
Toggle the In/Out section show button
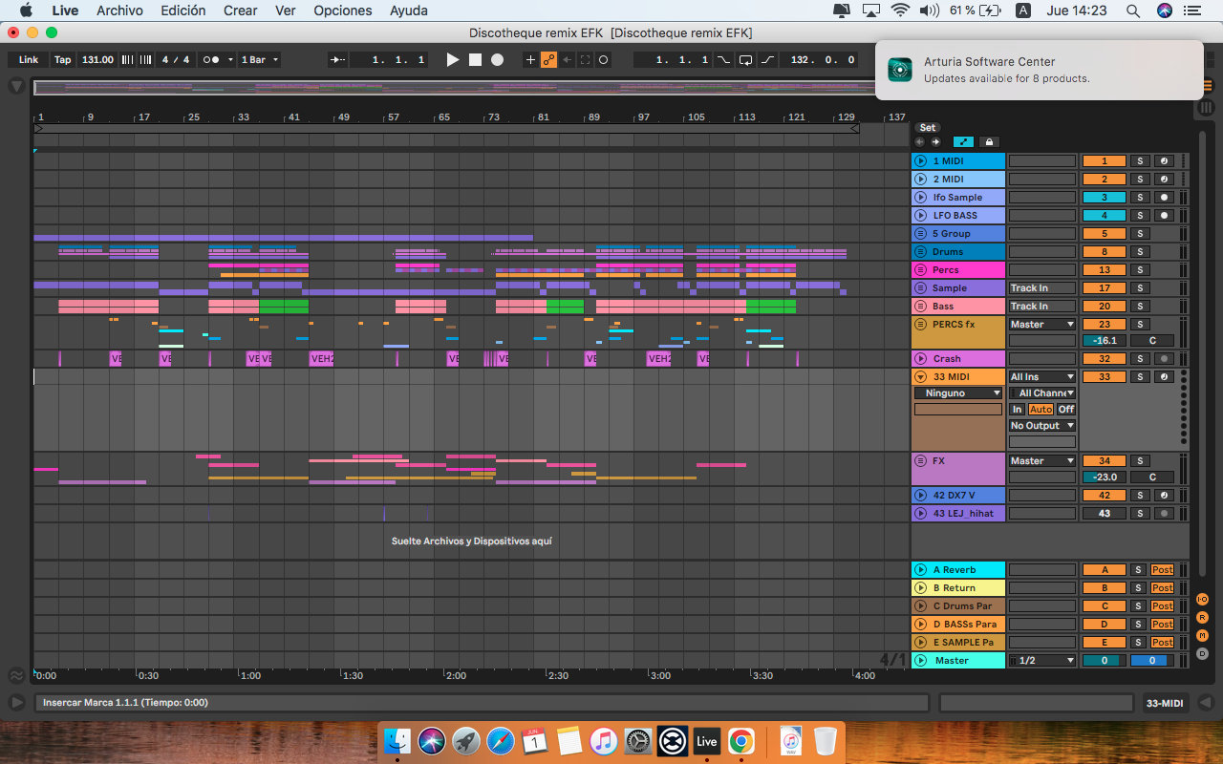click(1203, 599)
